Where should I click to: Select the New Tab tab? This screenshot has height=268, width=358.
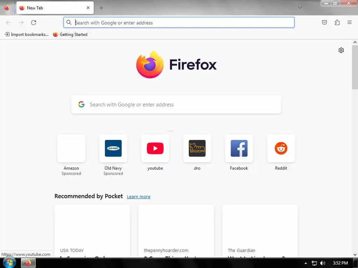55,8
